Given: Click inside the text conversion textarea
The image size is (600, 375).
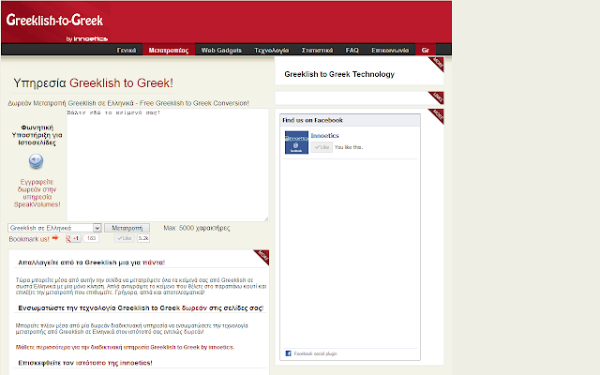Looking at the screenshot, I should pyautogui.click(x=168, y=165).
